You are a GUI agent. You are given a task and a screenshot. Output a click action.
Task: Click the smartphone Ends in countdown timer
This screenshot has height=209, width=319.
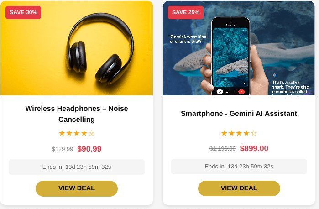[239, 167]
